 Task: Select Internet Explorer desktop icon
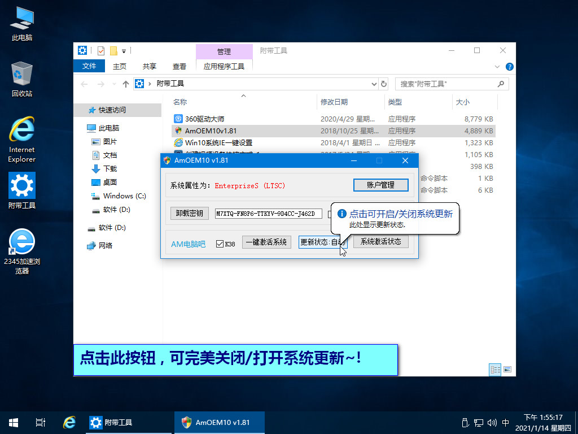[x=22, y=140]
